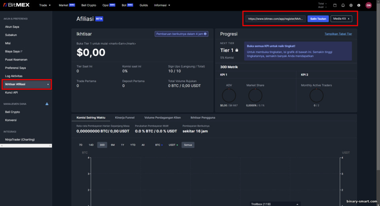
Task: Select the All time range
Action: (143, 145)
